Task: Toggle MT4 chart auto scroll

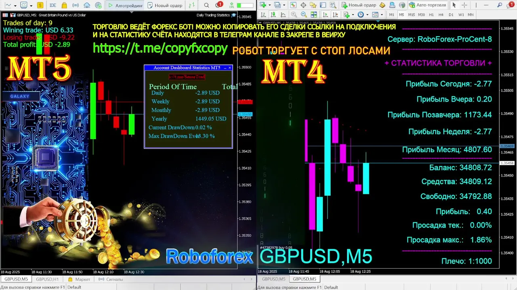Action: [x=325, y=14]
